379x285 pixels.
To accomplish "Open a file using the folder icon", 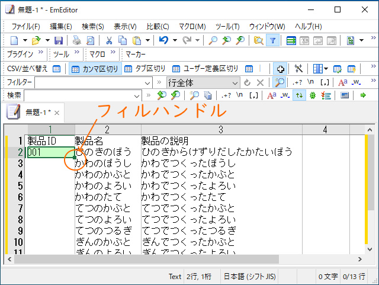I will pos(36,40).
